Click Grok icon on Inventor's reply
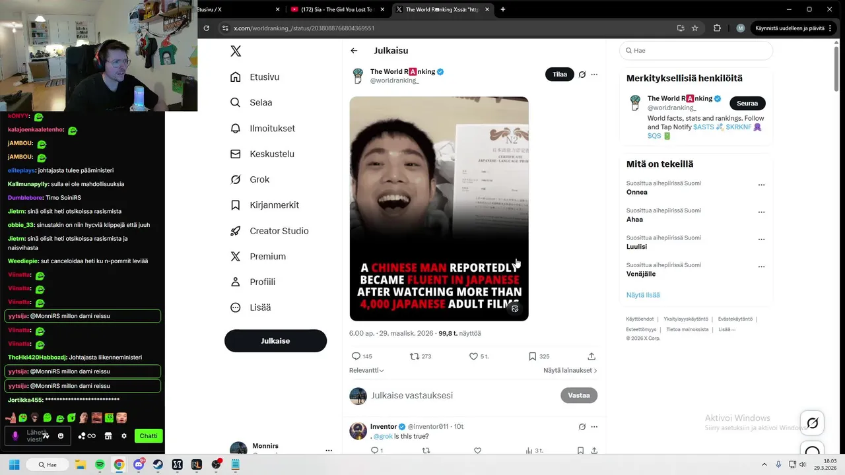The width and height of the screenshot is (845, 475). (x=582, y=427)
